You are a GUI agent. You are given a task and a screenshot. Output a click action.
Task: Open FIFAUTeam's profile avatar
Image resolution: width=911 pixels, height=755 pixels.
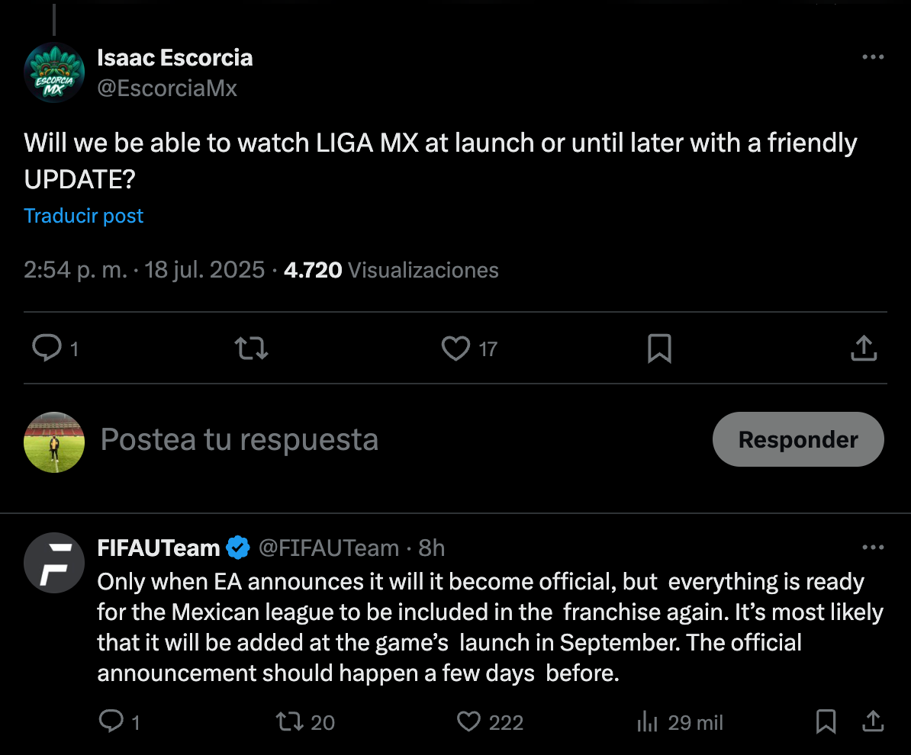(x=54, y=563)
